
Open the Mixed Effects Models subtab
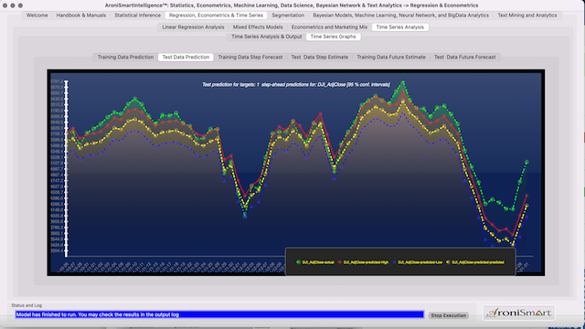(258, 27)
